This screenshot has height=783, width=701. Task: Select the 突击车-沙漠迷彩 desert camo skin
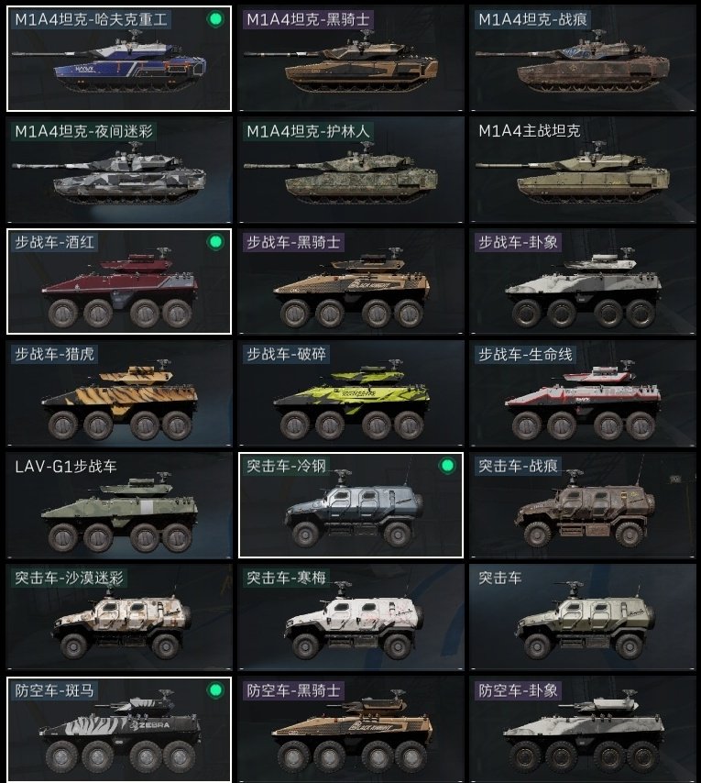119,617
